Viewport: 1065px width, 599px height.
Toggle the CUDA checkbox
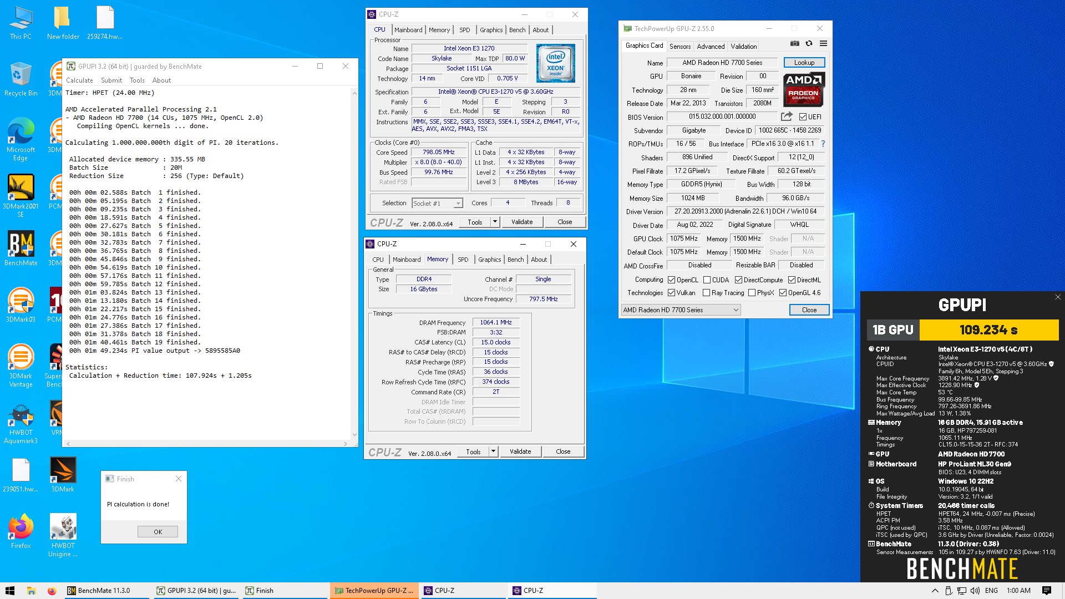pos(707,280)
